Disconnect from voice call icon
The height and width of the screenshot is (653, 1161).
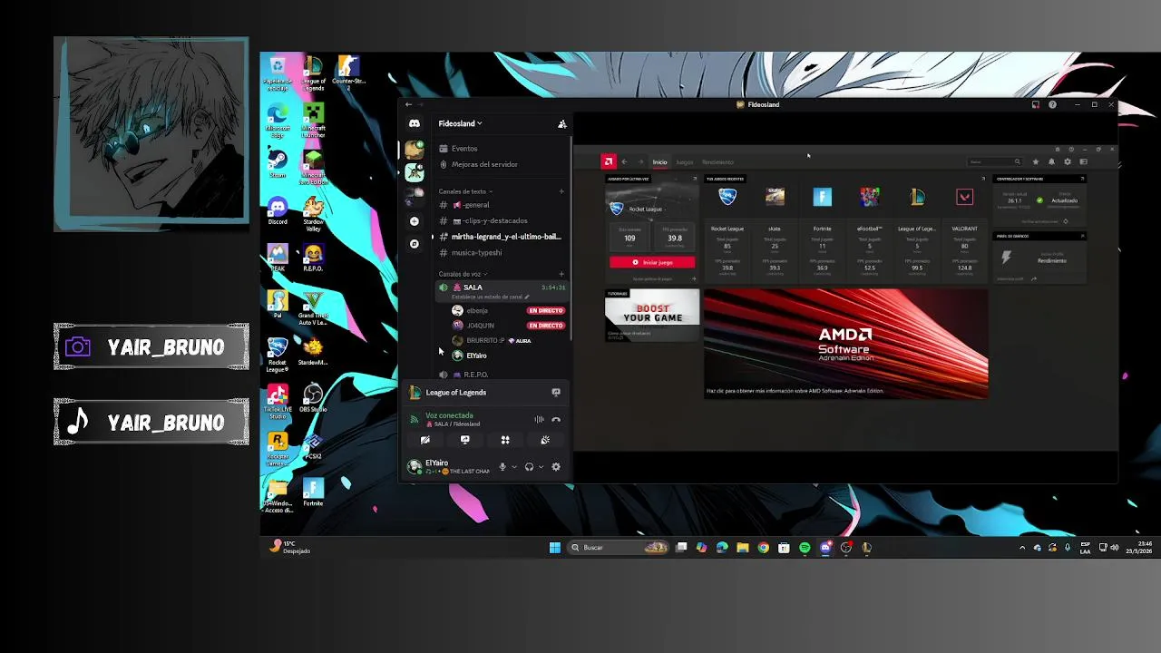tap(556, 419)
